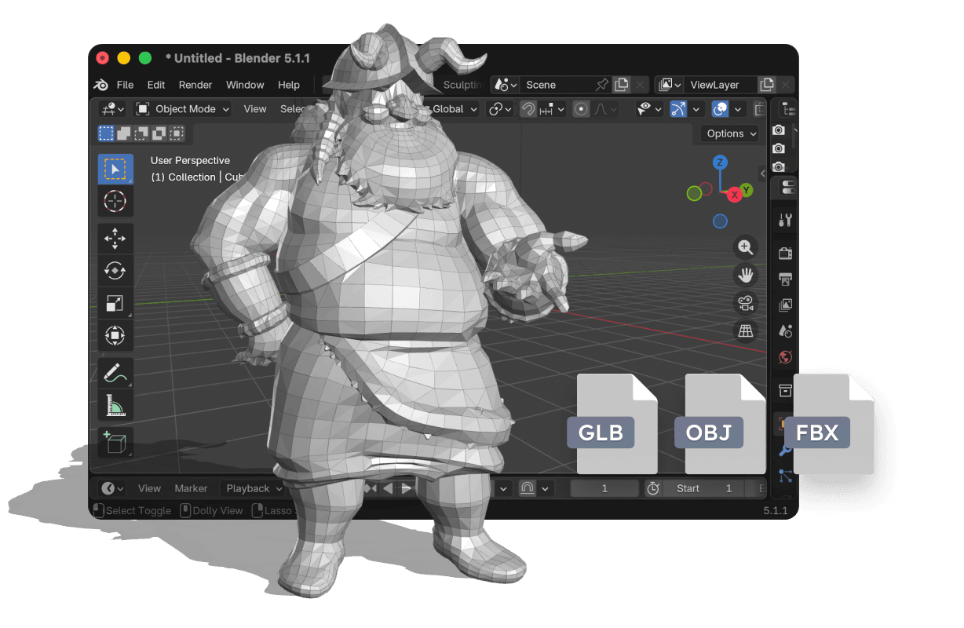This screenshot has height=628, width=964.
Task: Choose the Extend selection mode icon
Action: 124,133
